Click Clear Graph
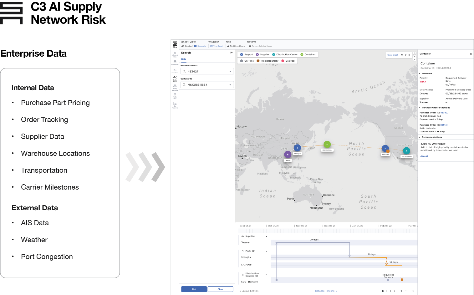The height and width of the screenshot is (295, 474). 393,55
